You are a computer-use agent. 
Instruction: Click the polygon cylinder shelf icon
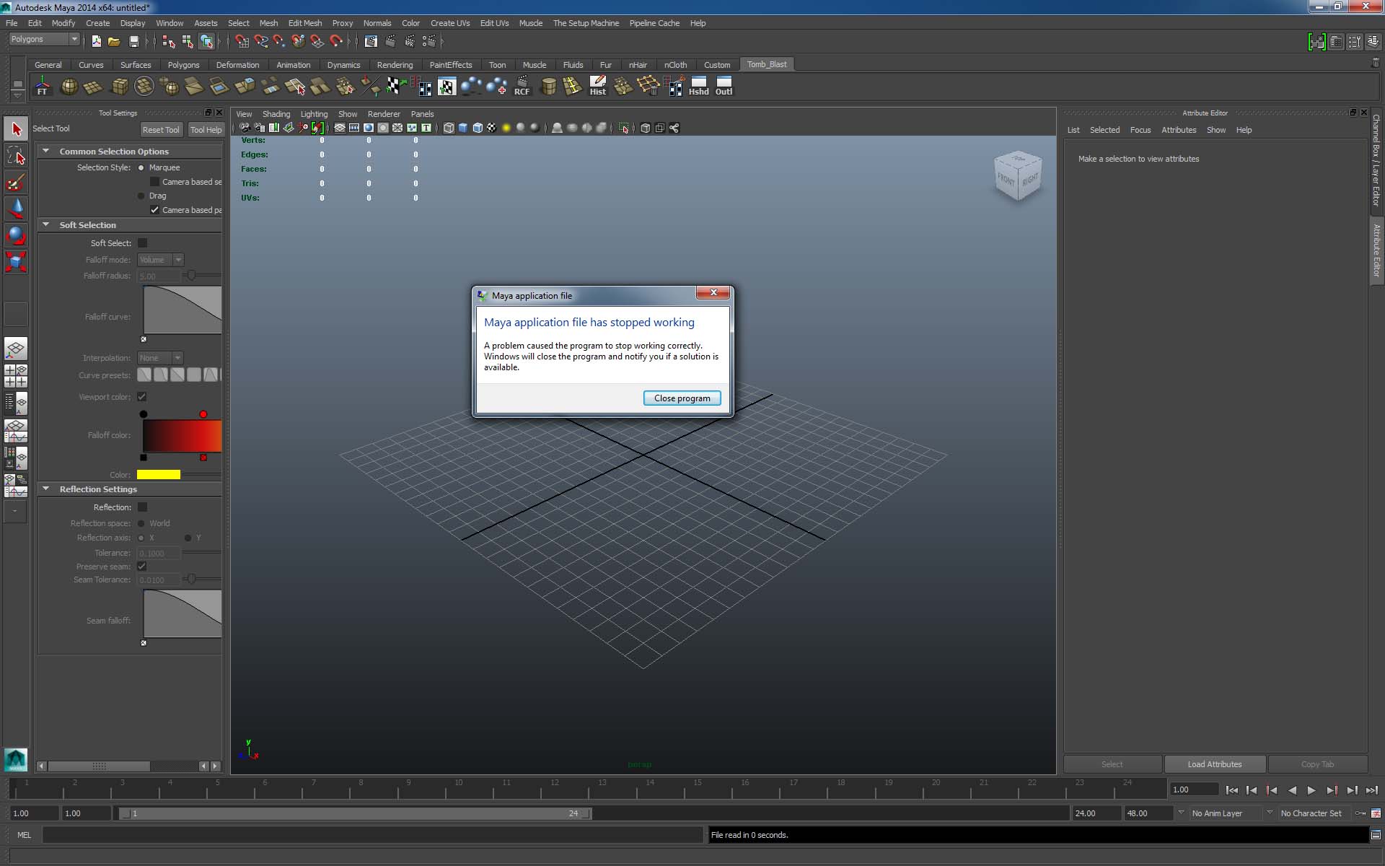coord(548,87)
